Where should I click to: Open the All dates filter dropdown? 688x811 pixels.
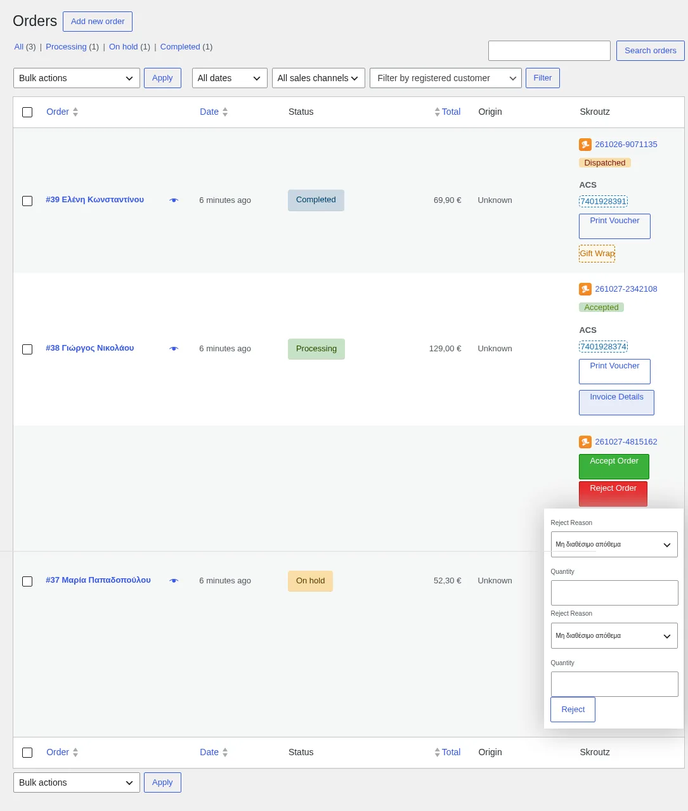coord(230,78)
